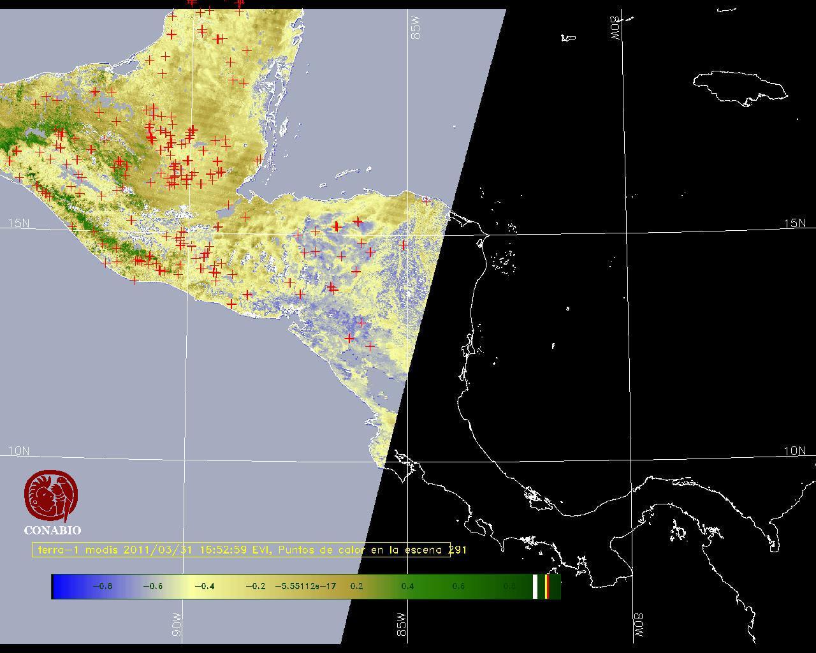This screenshot has height=653, width=816.
Task: Click the -5.55112e-17 label on the color bar
Action: 305,586
